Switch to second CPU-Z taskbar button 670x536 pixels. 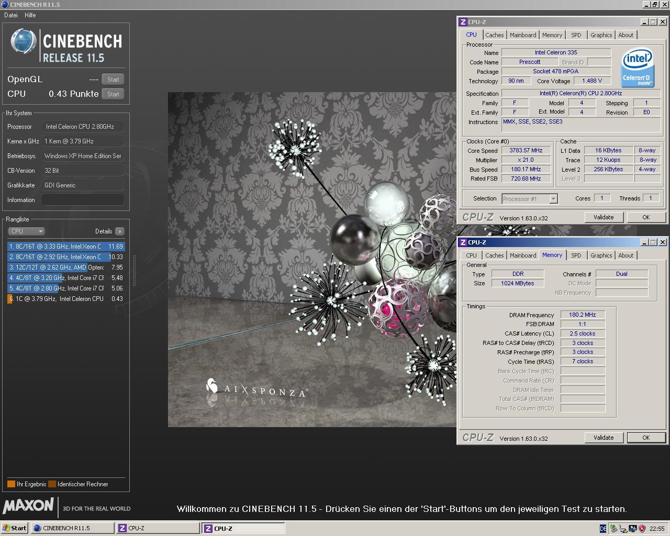pyautogui.click(x=243, y=528)
